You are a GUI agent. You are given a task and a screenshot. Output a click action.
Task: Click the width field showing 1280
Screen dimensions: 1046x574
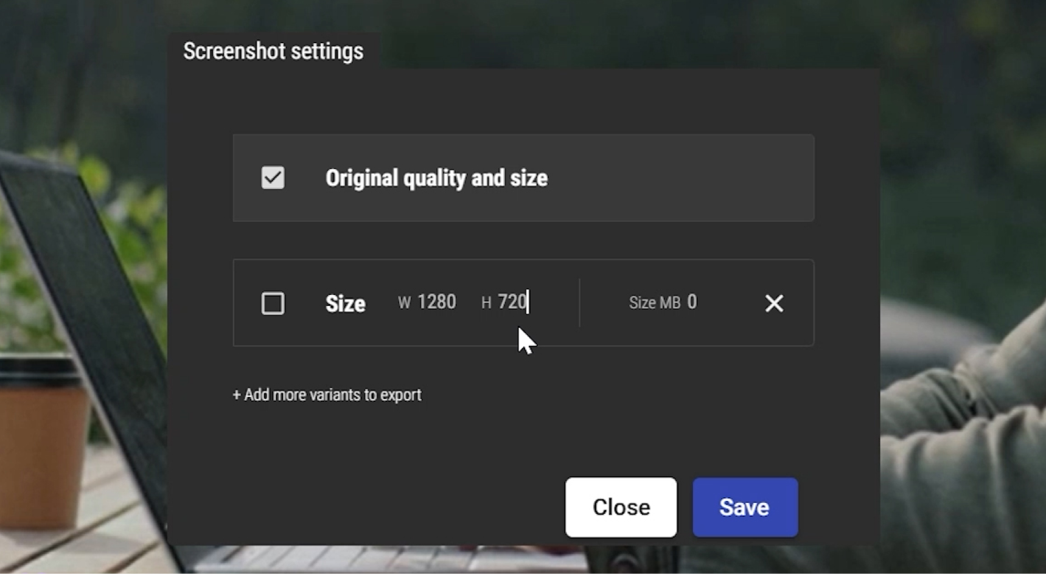coord(436,302)
